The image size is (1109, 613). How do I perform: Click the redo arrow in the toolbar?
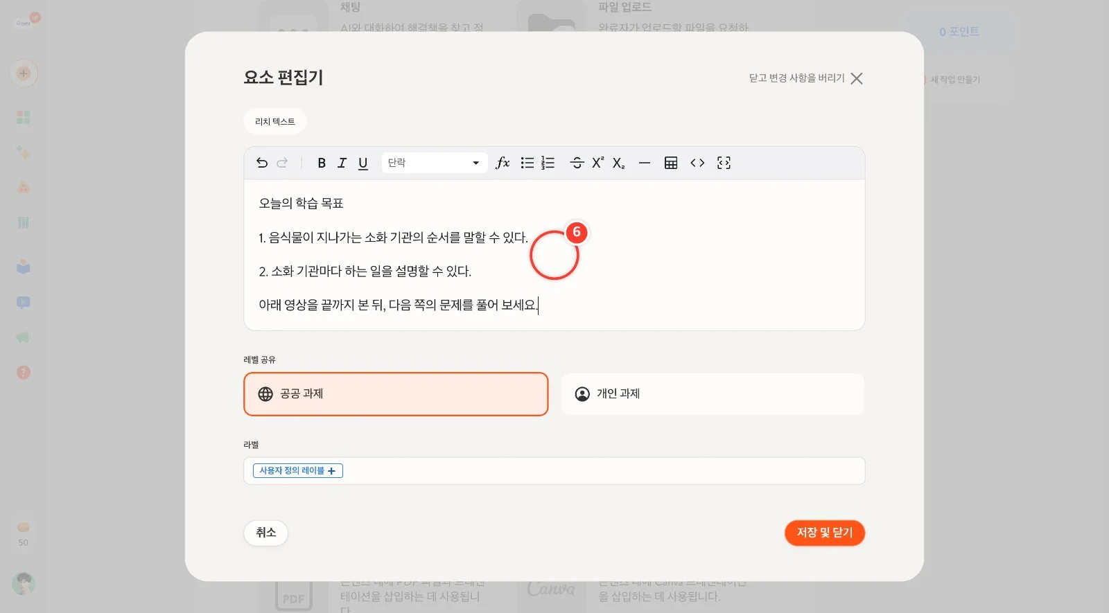pyautogui.click(x=282, y=163)
